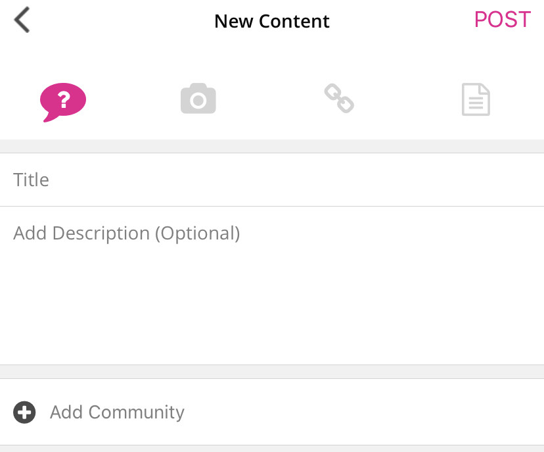Image resolution: width=544 pixels, height=452 pixels.
Task: Switch to the question post tab
Action: [63, 101]
